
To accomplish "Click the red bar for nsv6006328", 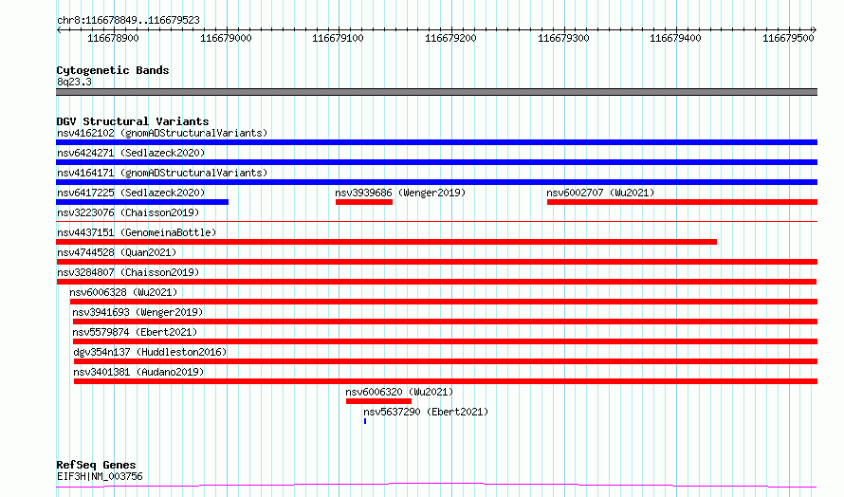I will [444, 302].
